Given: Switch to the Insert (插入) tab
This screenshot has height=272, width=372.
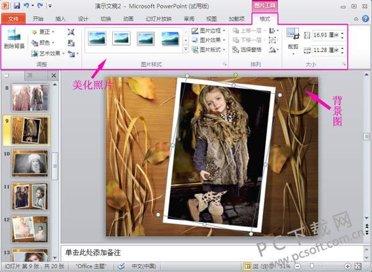Looking at the screenshot, I should tap(60, 19).
